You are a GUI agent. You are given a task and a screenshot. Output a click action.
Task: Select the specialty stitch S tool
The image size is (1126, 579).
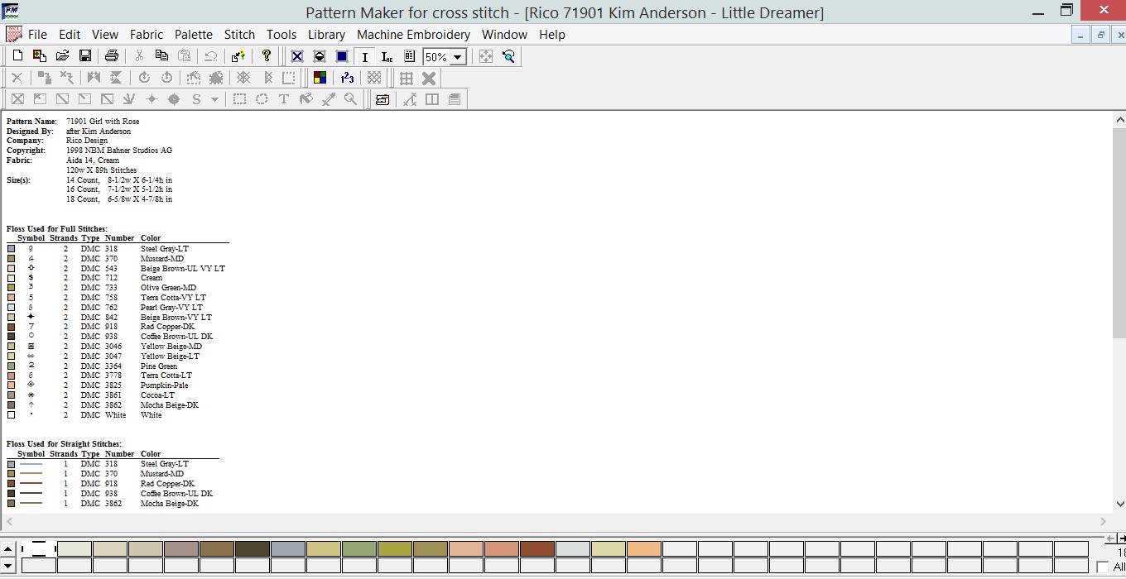196,99
